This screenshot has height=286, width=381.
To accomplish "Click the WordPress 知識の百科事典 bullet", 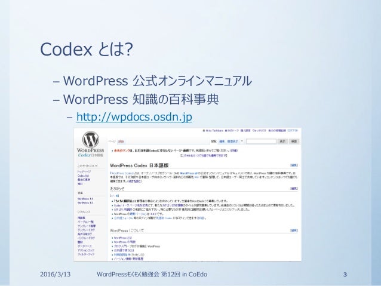I will click(141, 99).
